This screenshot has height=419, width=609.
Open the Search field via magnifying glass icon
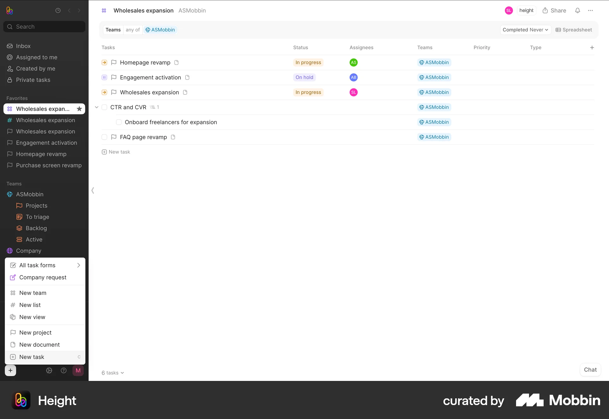10,27
